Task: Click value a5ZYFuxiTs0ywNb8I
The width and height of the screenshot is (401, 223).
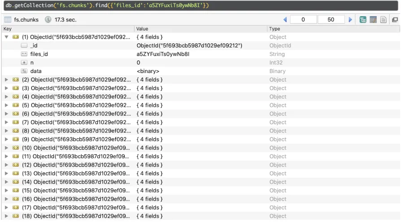Action: tap(163, 54)
